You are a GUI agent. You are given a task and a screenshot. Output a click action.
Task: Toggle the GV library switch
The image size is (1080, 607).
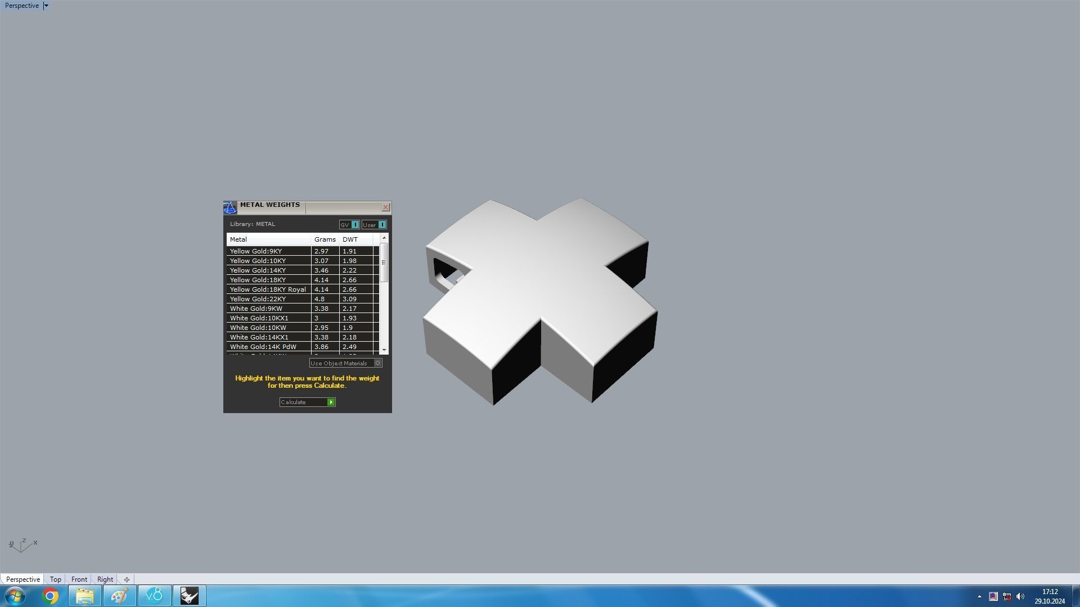click(x=349, y=225)
